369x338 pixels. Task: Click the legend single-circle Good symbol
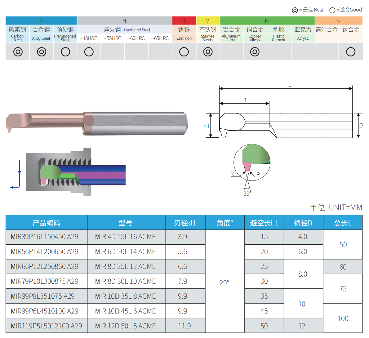(332, 10)
